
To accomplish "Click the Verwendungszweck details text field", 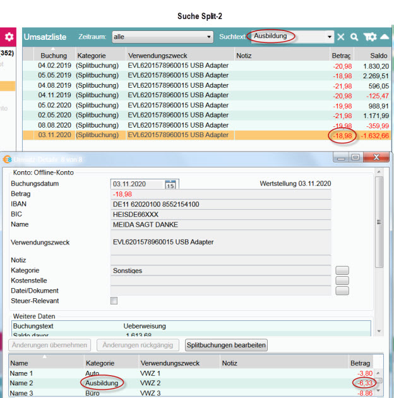I will (221, 242).
